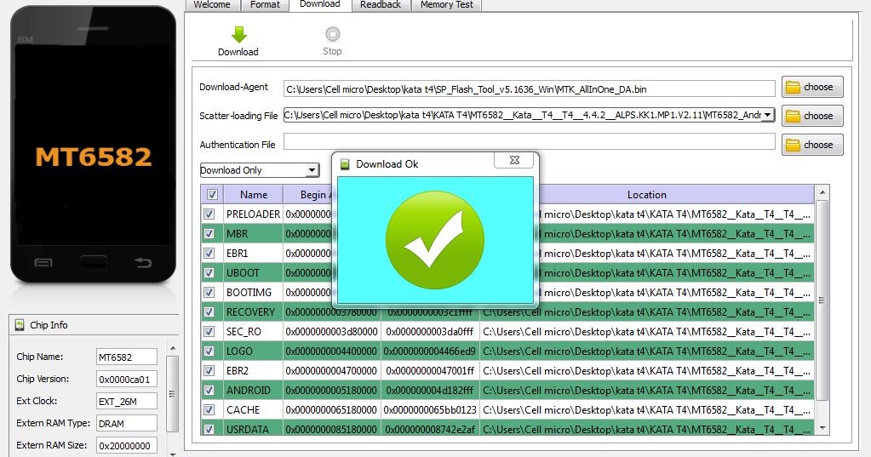Select the RECOVERY row name cell
This screenshot has width=871, height=457.
[x=253, y=312]
